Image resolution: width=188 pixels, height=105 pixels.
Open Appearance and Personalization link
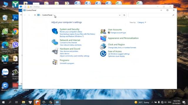coord(123,38)
